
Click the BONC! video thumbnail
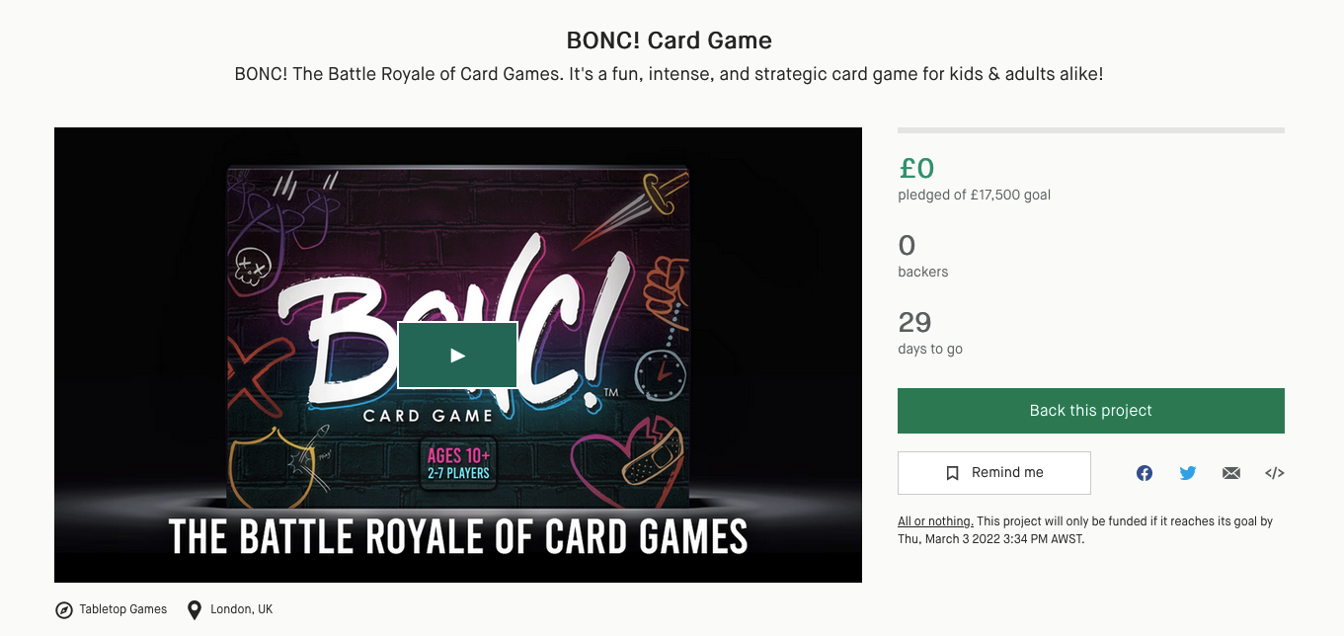click(x=457, y=354)
